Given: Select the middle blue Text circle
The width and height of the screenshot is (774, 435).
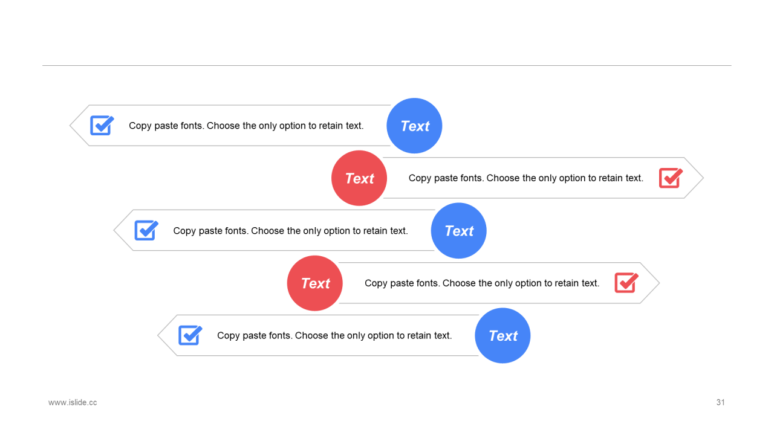Looking at the screenshot, I should click(458, 231).
